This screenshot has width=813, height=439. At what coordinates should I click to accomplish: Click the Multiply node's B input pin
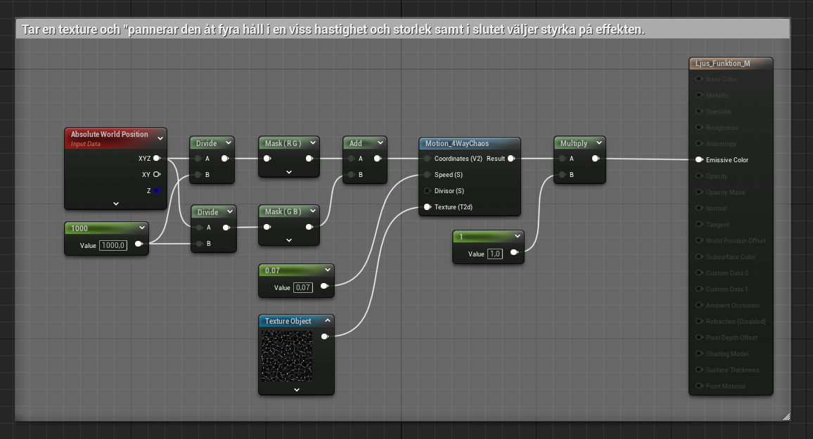[561, 175]
